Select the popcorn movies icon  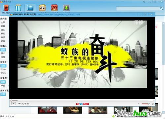pos(18,8)
